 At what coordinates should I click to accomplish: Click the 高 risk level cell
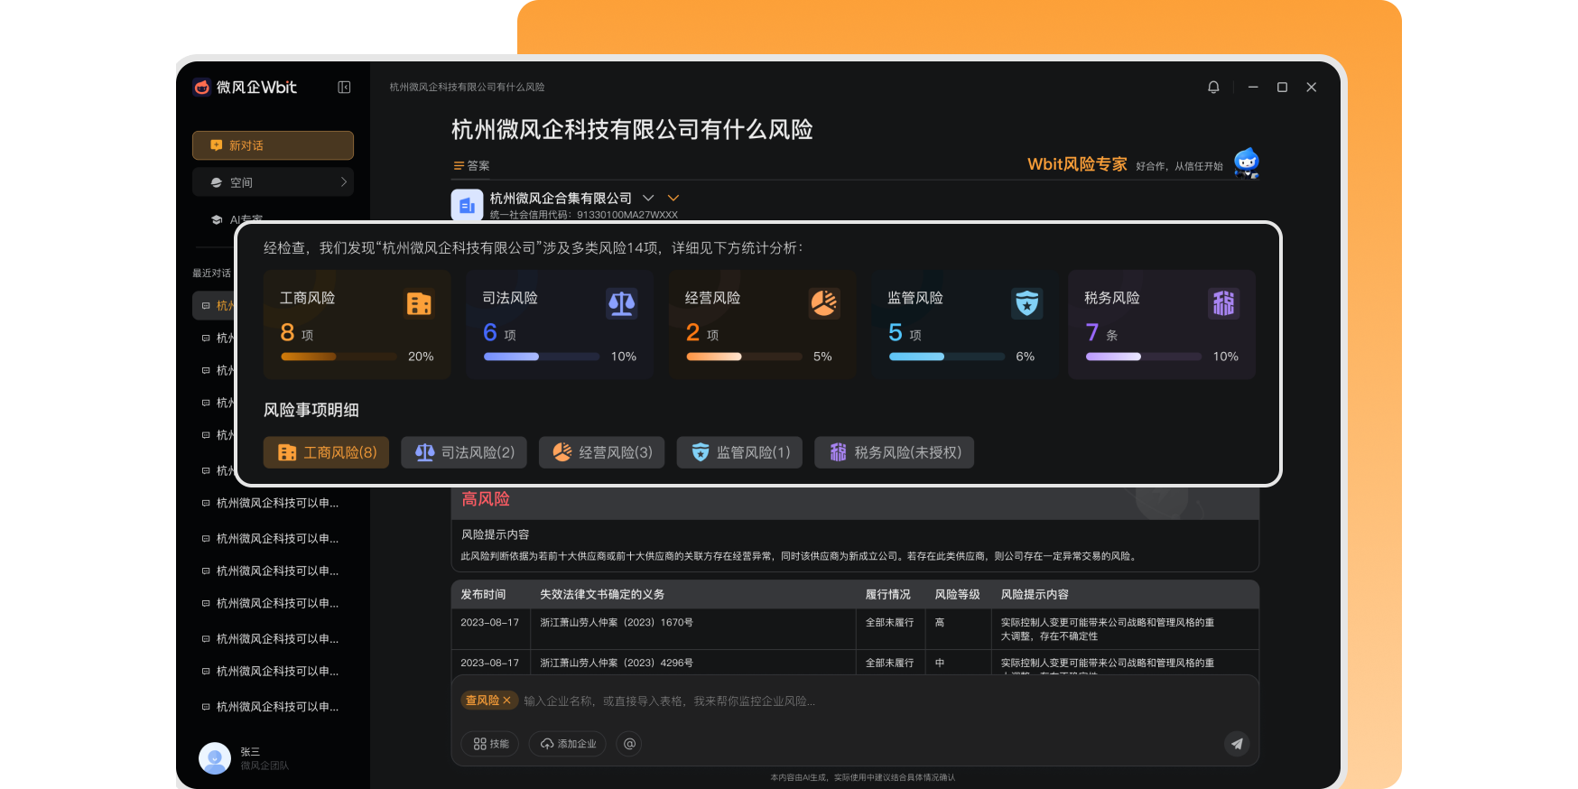940,622
